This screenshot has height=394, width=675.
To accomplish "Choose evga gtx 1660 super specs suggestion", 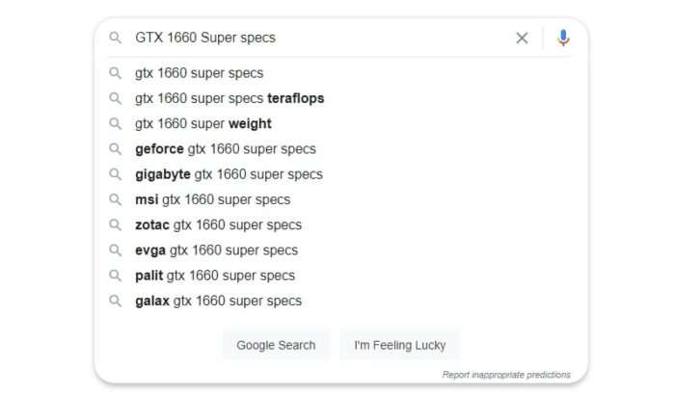I will point(340,250).
